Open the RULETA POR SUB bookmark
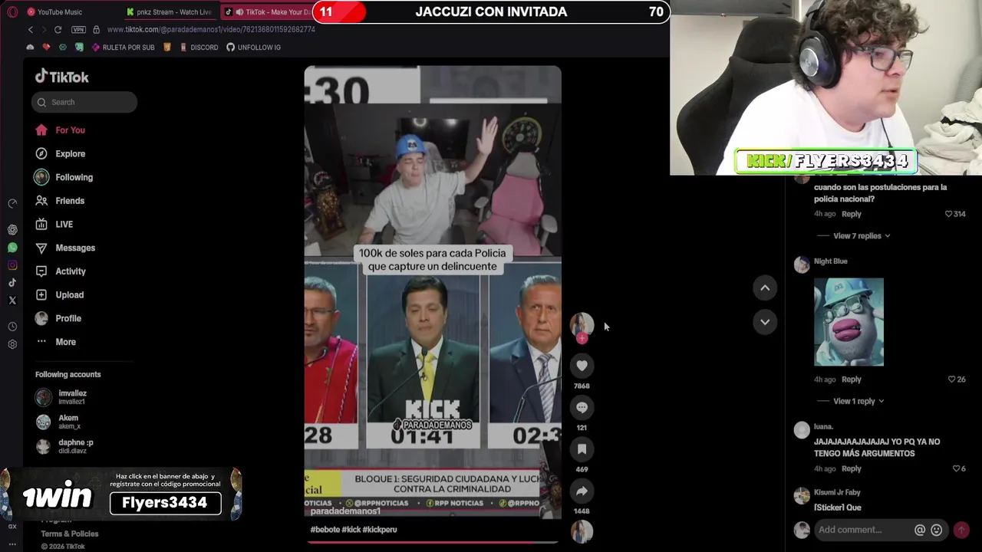 pos(123,48)
